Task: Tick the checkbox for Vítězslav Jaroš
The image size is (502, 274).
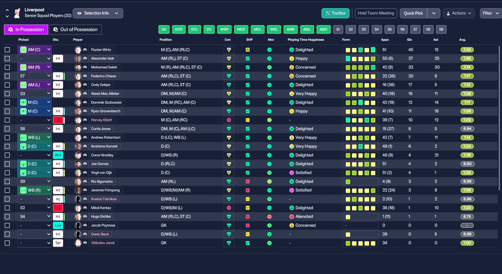Action: coord(7,243)
